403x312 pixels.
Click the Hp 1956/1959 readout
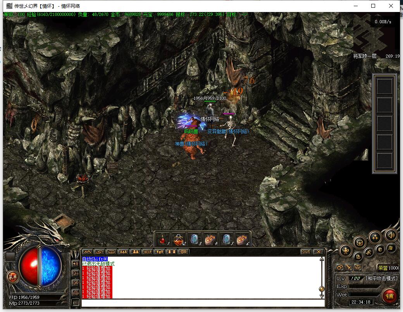(24, 297)
